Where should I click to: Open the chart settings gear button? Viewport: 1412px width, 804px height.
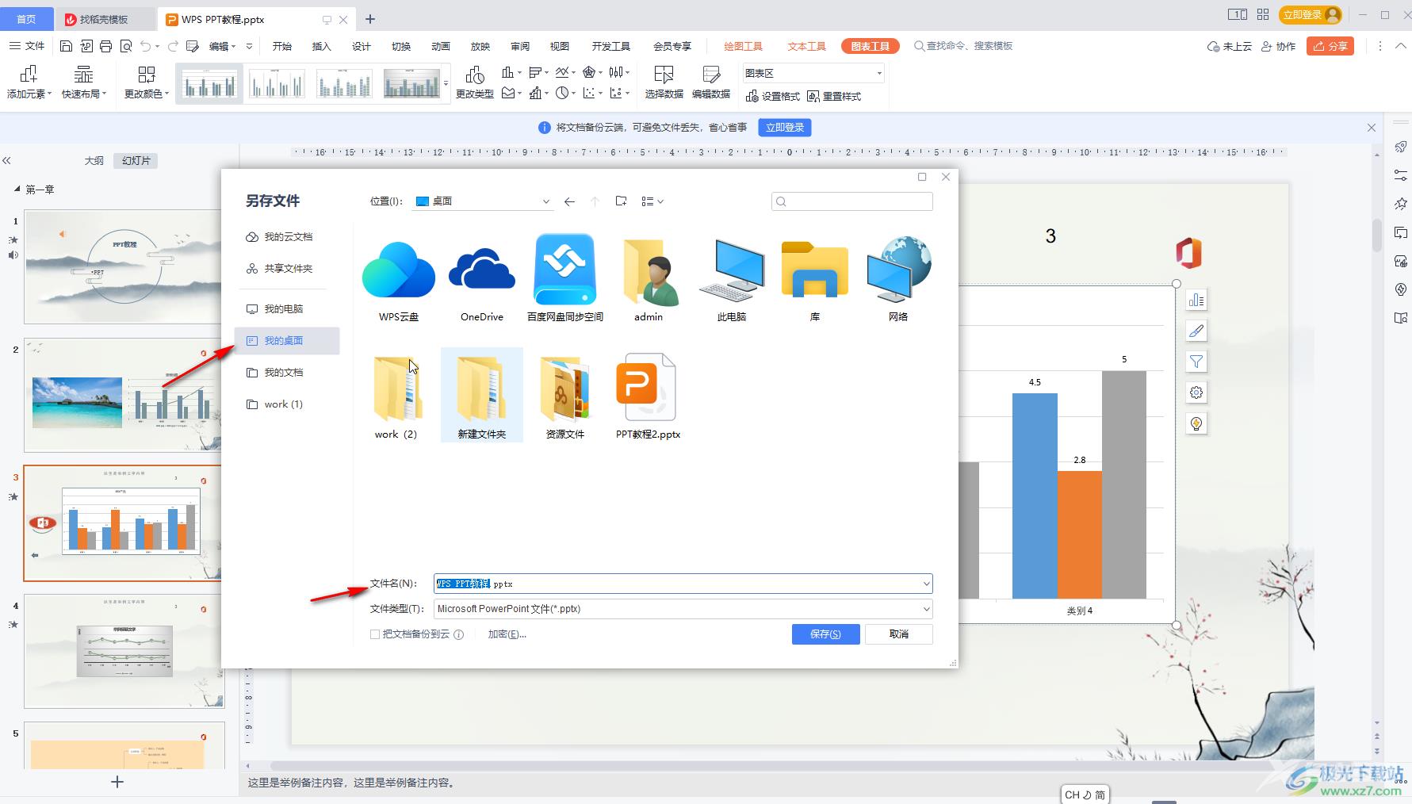pyautogui.click(x=1196, y=392)
